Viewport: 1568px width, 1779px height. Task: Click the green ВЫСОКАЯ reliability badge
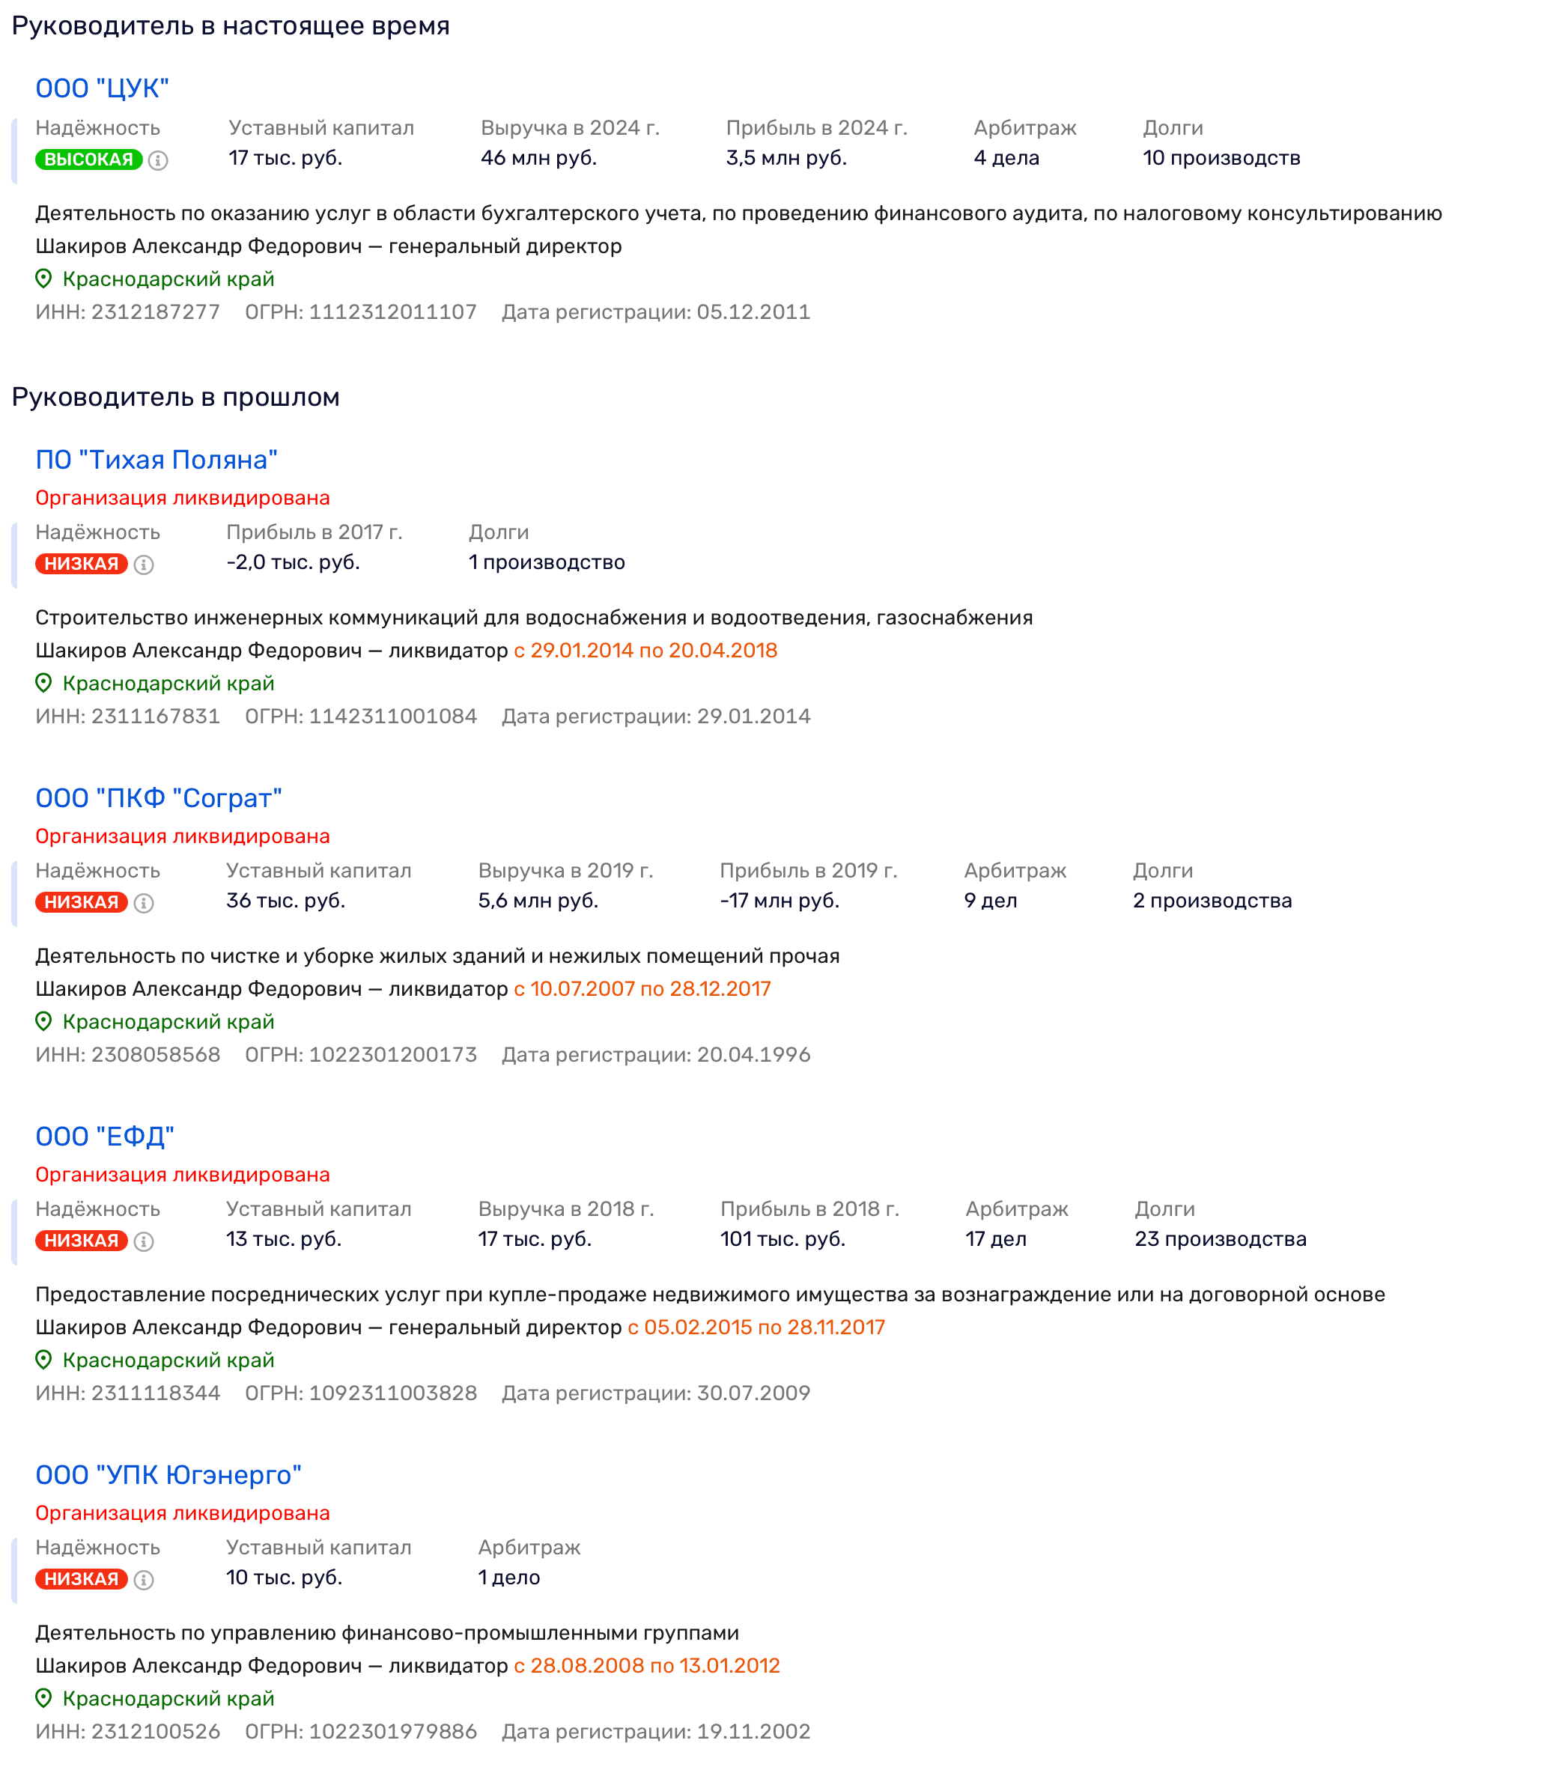[88, 160]
